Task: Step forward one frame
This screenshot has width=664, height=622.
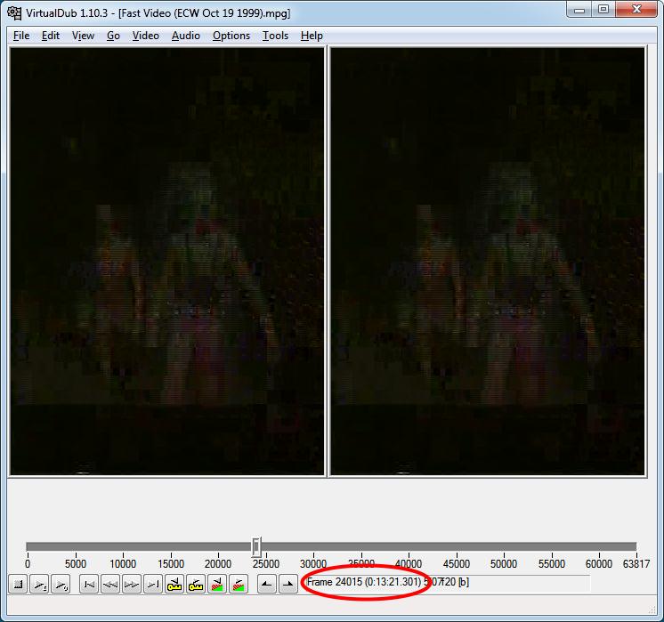Action: [131, 585]
